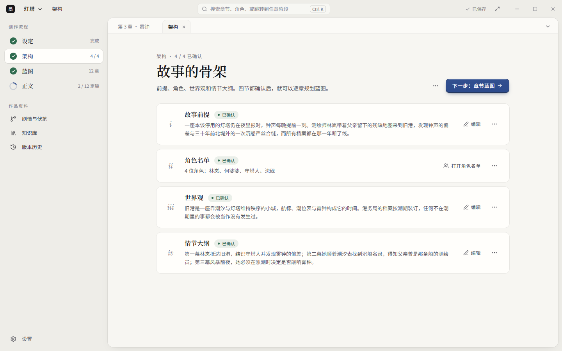Open more options for 世界观 card
This screenshot has width=562, height=351.
pos(494,207)
